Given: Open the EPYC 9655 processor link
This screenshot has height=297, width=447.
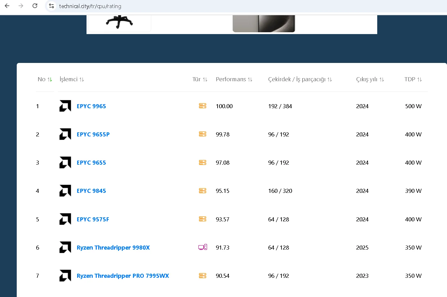Looking at the screenshot, I should click(x=91, y=163).
